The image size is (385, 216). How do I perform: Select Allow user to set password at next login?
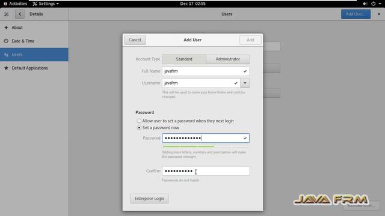click(139, 121)
